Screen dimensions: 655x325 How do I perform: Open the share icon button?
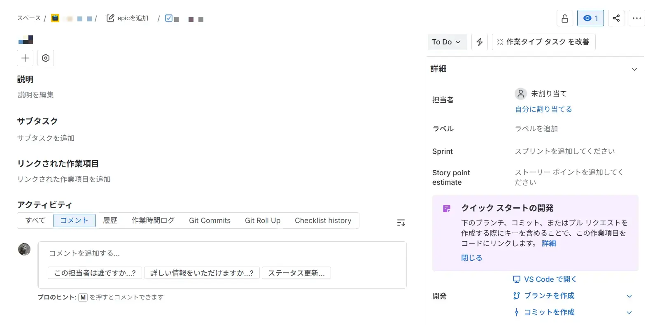point(616,18)
